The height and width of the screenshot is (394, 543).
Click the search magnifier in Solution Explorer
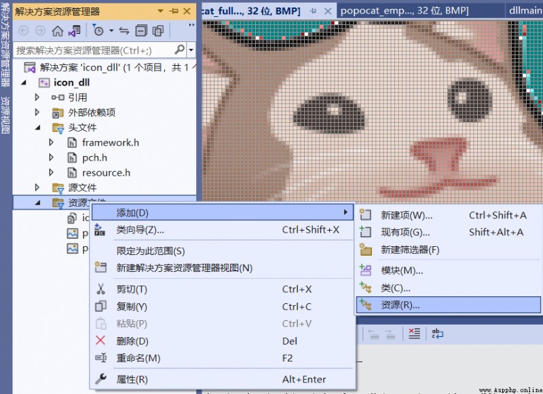pyautogui.click(x=179, y=50)
